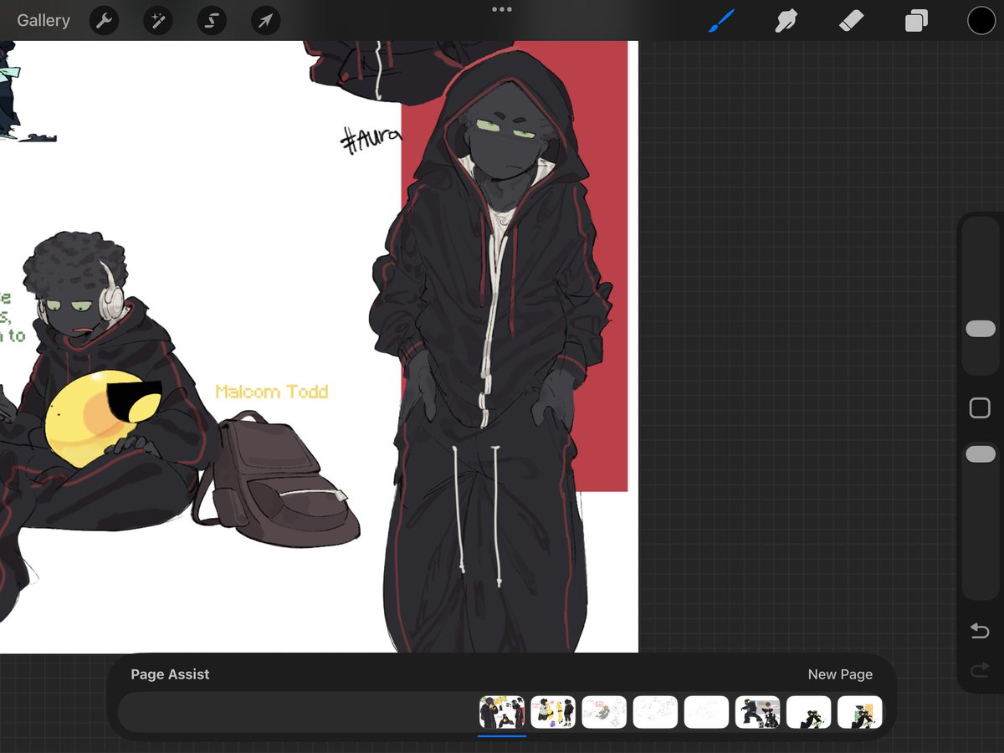Activate the Transform arrow tool
Viewport: 1004px width, 753px height.
click(265, 21)
